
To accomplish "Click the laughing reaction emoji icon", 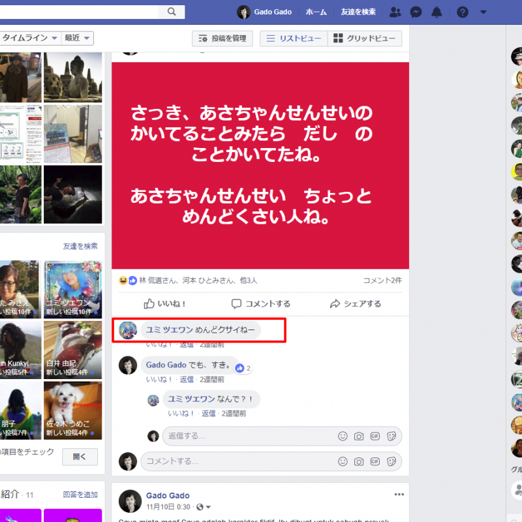I will [x=123, y=281].
